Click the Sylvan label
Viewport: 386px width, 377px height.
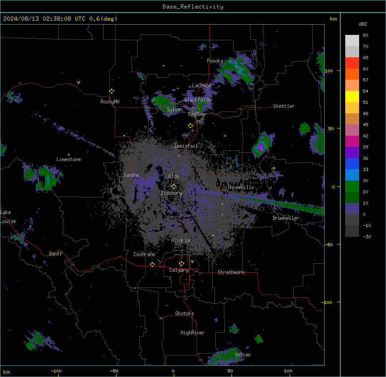click(175, 110)
